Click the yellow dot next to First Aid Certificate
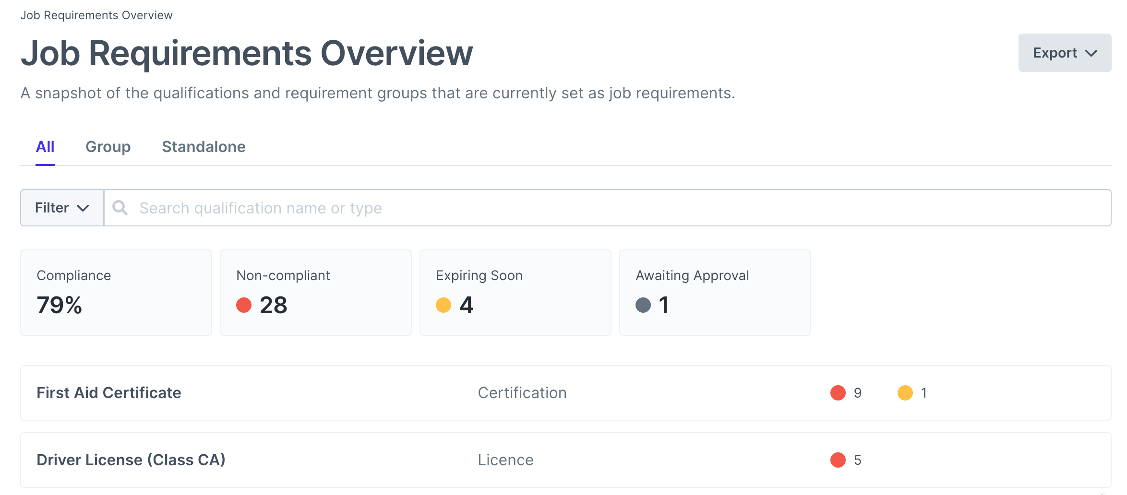Screen dimensions: 1127x495 pos(904,393)
